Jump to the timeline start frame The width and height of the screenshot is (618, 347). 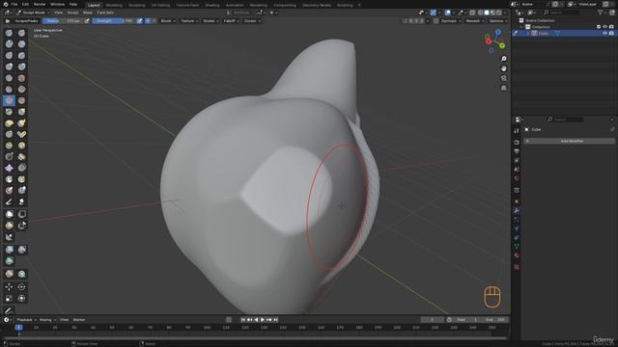tap(242, 319)
